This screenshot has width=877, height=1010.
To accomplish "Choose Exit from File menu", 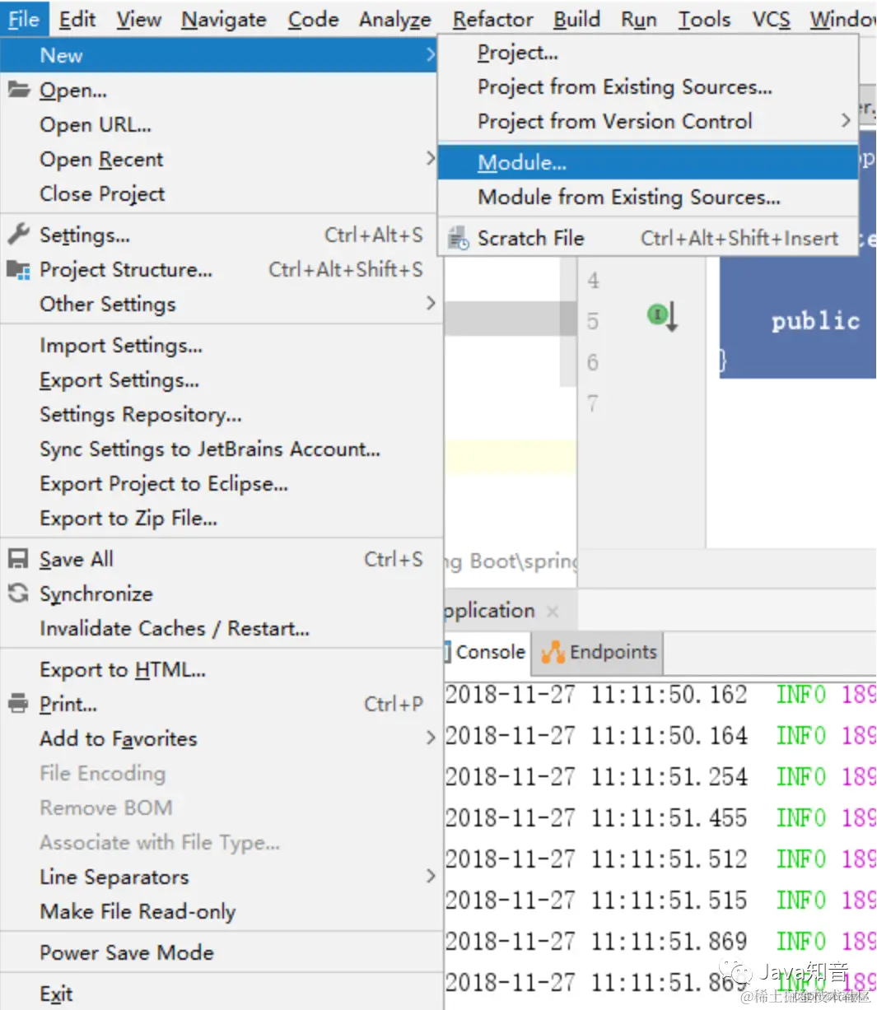I will point(221,994).
